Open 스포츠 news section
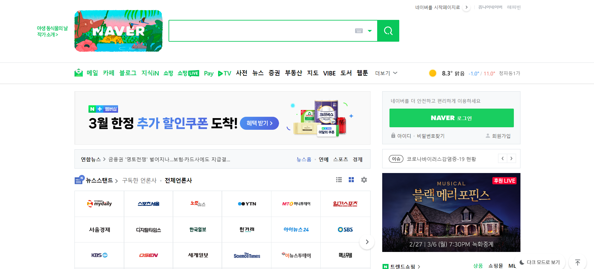This screenshot has height=269, width=594. (x=341, y=159)
